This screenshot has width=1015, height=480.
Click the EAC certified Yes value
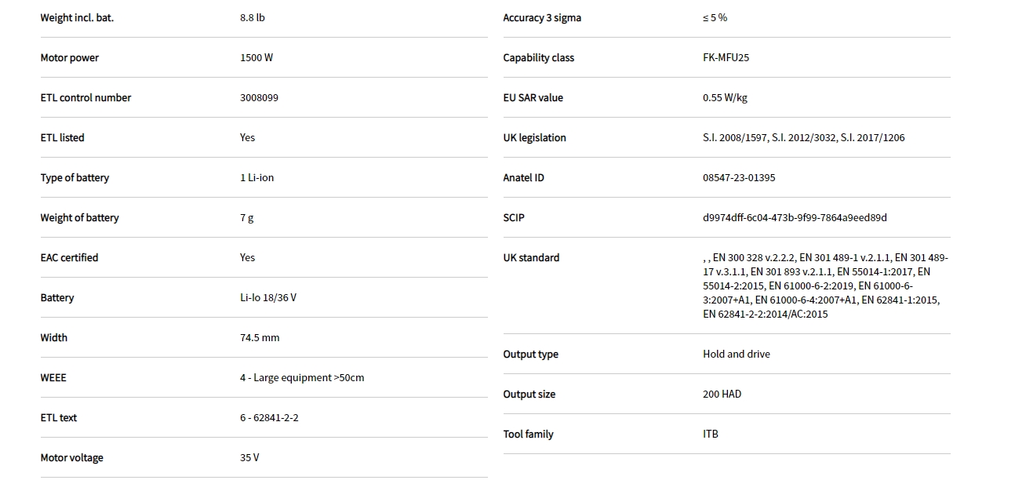(x=247, y=258)
